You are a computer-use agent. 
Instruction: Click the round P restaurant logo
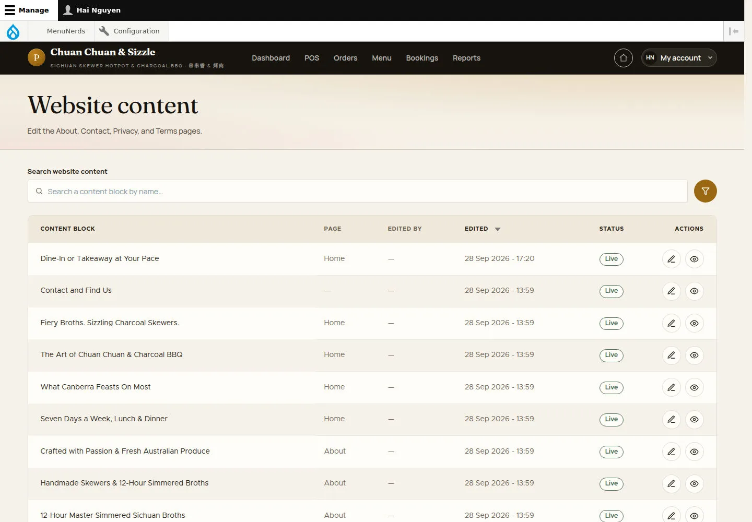point(37,57)
